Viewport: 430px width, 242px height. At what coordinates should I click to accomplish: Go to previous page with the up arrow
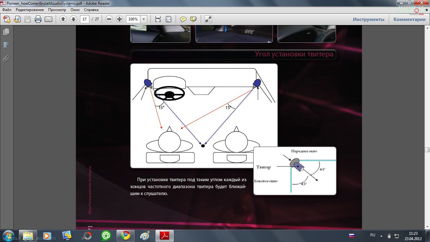[63, 19]
